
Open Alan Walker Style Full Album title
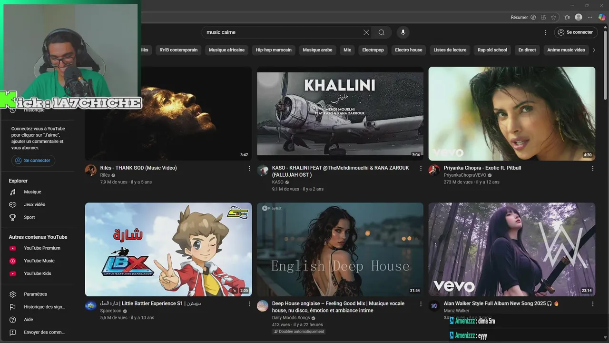tap(501, 303)
